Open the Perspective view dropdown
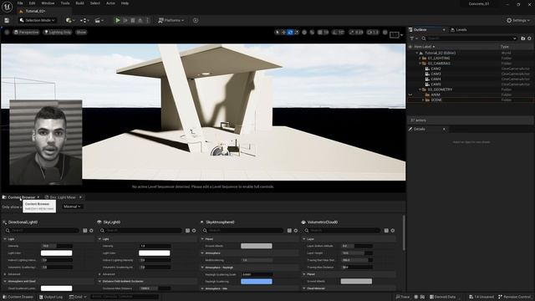The image size is (535, 301). point(26,32)
